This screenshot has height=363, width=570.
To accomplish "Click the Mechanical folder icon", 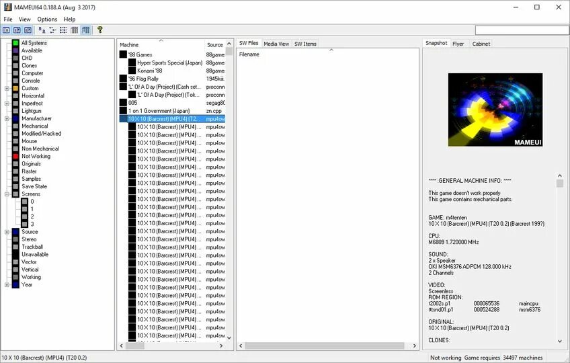I will click(15, 126).
